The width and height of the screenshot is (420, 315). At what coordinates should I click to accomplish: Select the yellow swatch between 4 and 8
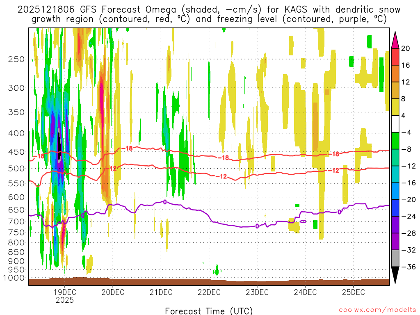coord(396,107)
